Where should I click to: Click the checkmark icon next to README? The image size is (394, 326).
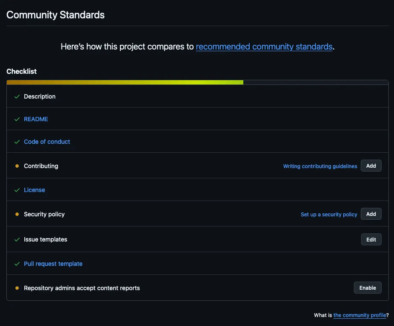click(17, 119)
